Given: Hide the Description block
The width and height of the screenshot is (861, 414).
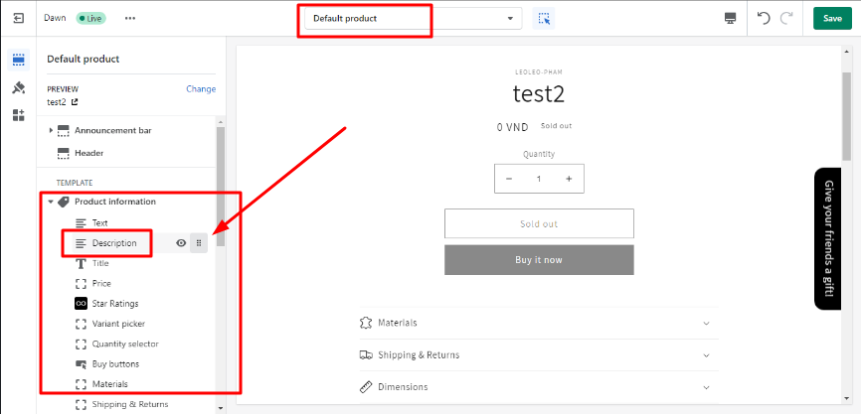Looking at the screenshot, I should coord(181,243).
